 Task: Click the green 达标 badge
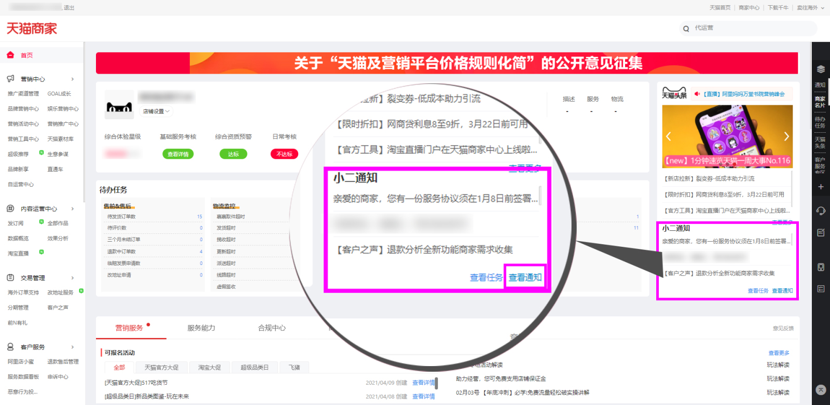pyautogui.click(x=233, y=154)
